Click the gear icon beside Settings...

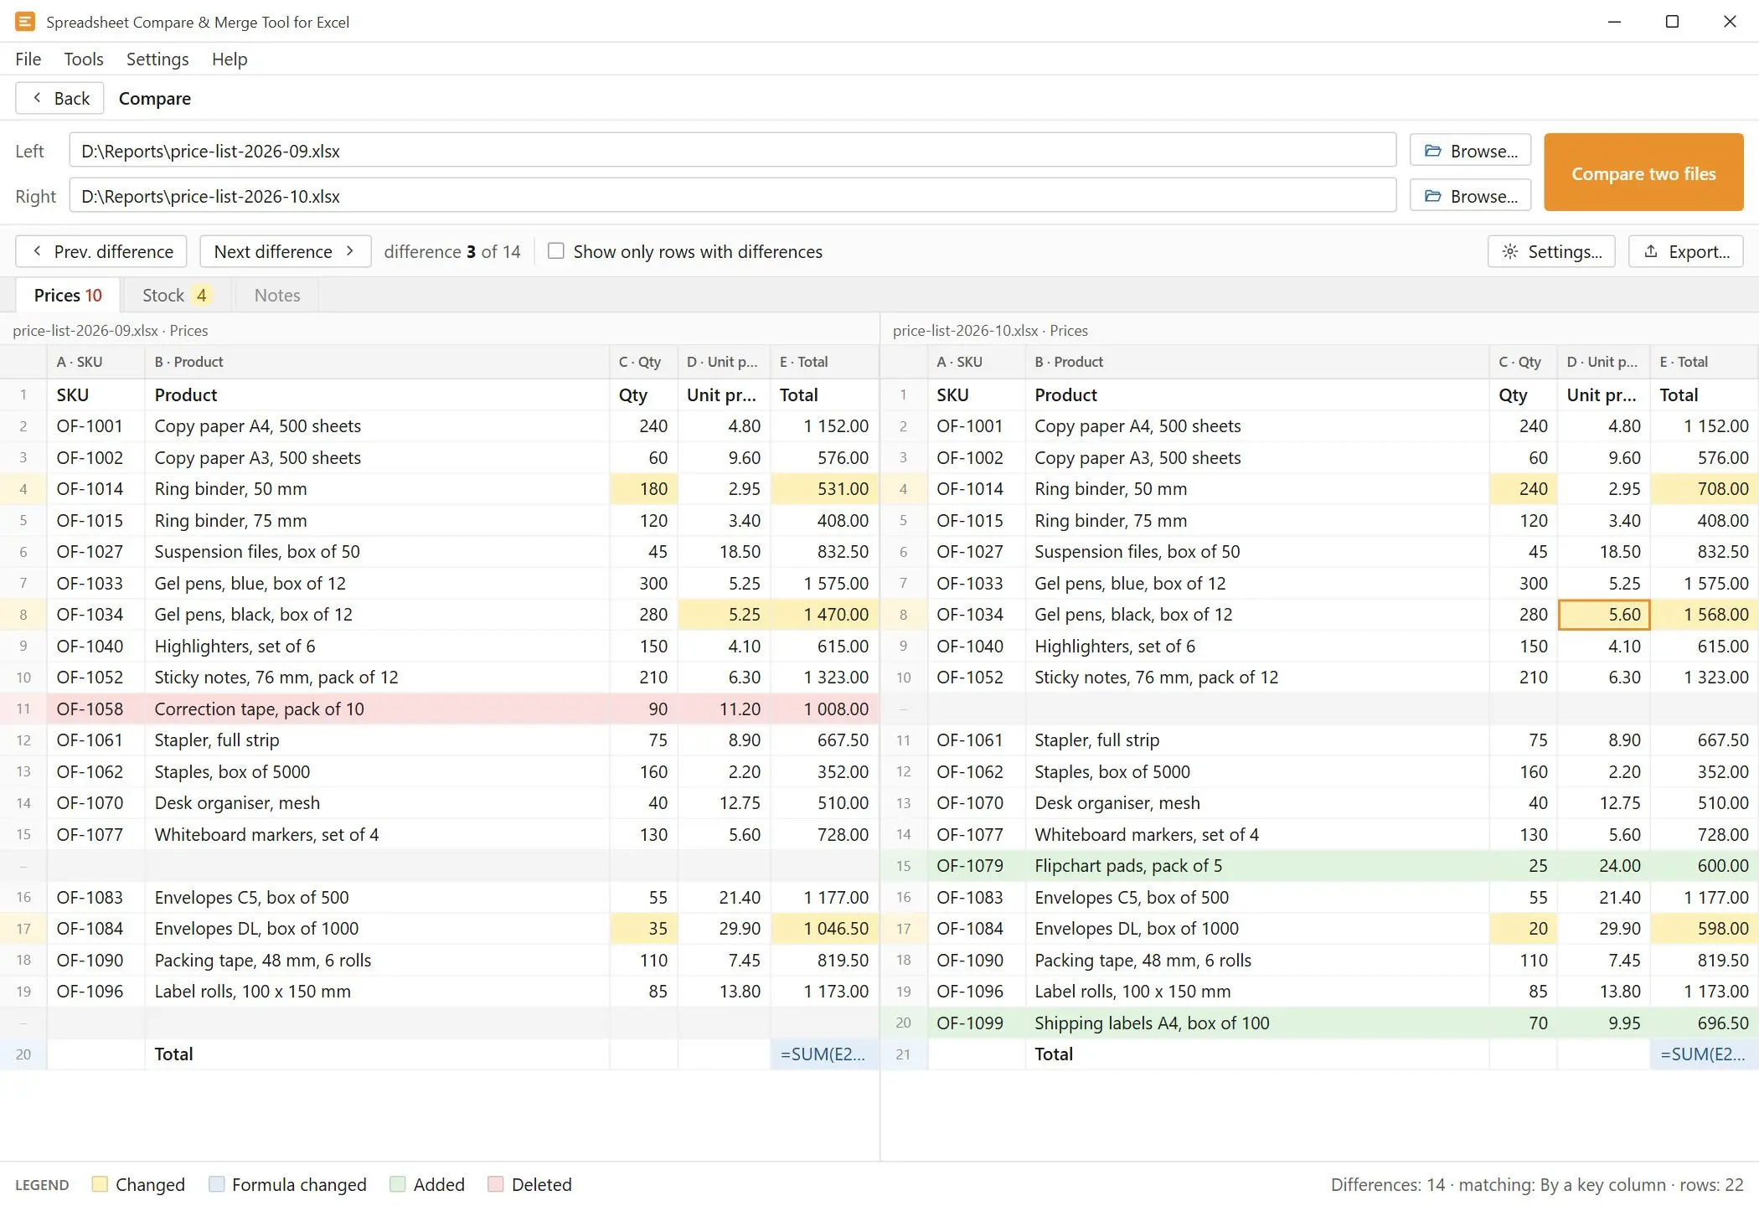[x=1510, y=251]
